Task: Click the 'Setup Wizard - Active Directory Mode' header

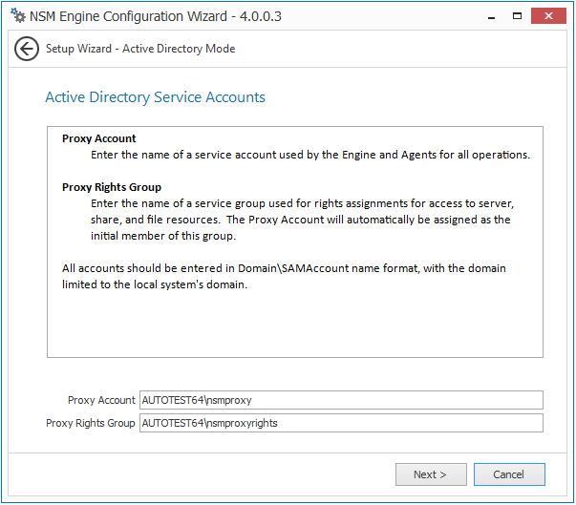Action: [x=140, y=49]
